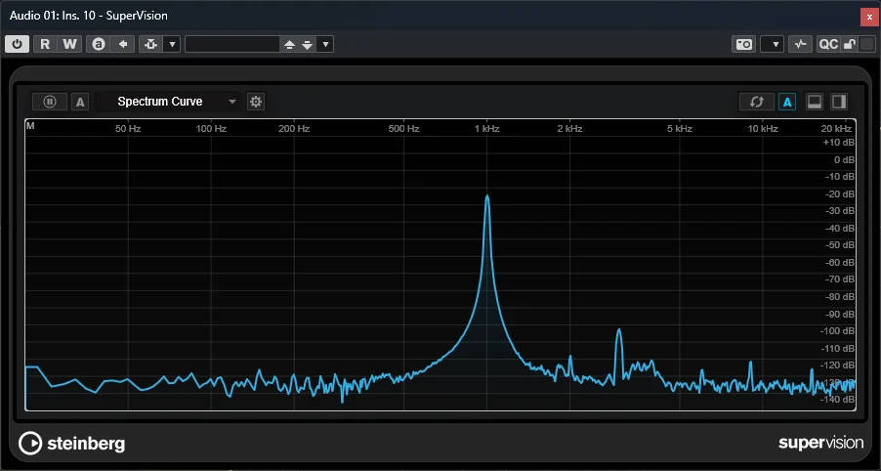Viewport: 881px width, 471px height.
Task: Click the -20 dB level label
Action: (x=840, y=193)
